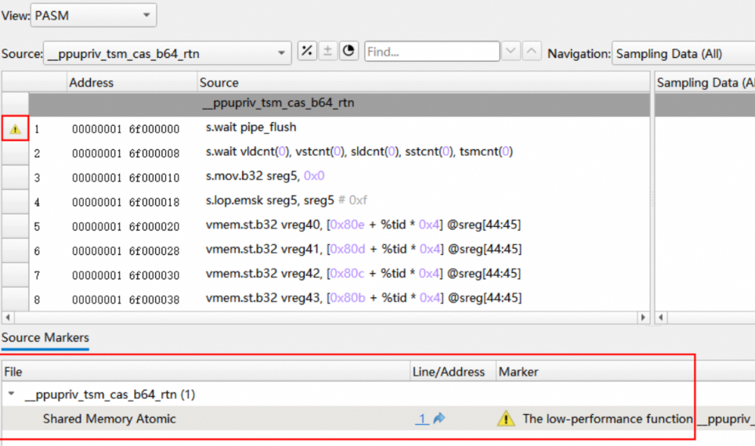Click address 00000001 6f000018
Screen dimensions: 755x446
coord(125,202)
